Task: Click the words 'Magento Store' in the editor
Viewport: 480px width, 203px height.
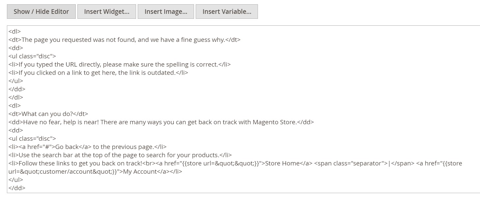Action: [x=273, y=122]
